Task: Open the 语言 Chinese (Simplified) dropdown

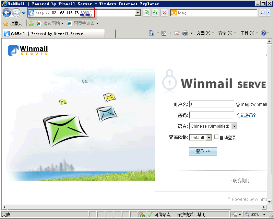Action: click(213, 126)
